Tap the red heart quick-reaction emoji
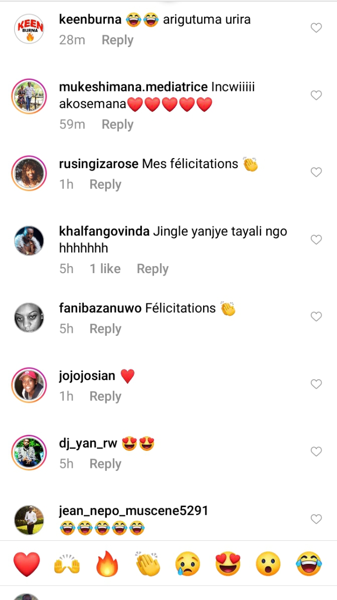 (x=26, y=564)
